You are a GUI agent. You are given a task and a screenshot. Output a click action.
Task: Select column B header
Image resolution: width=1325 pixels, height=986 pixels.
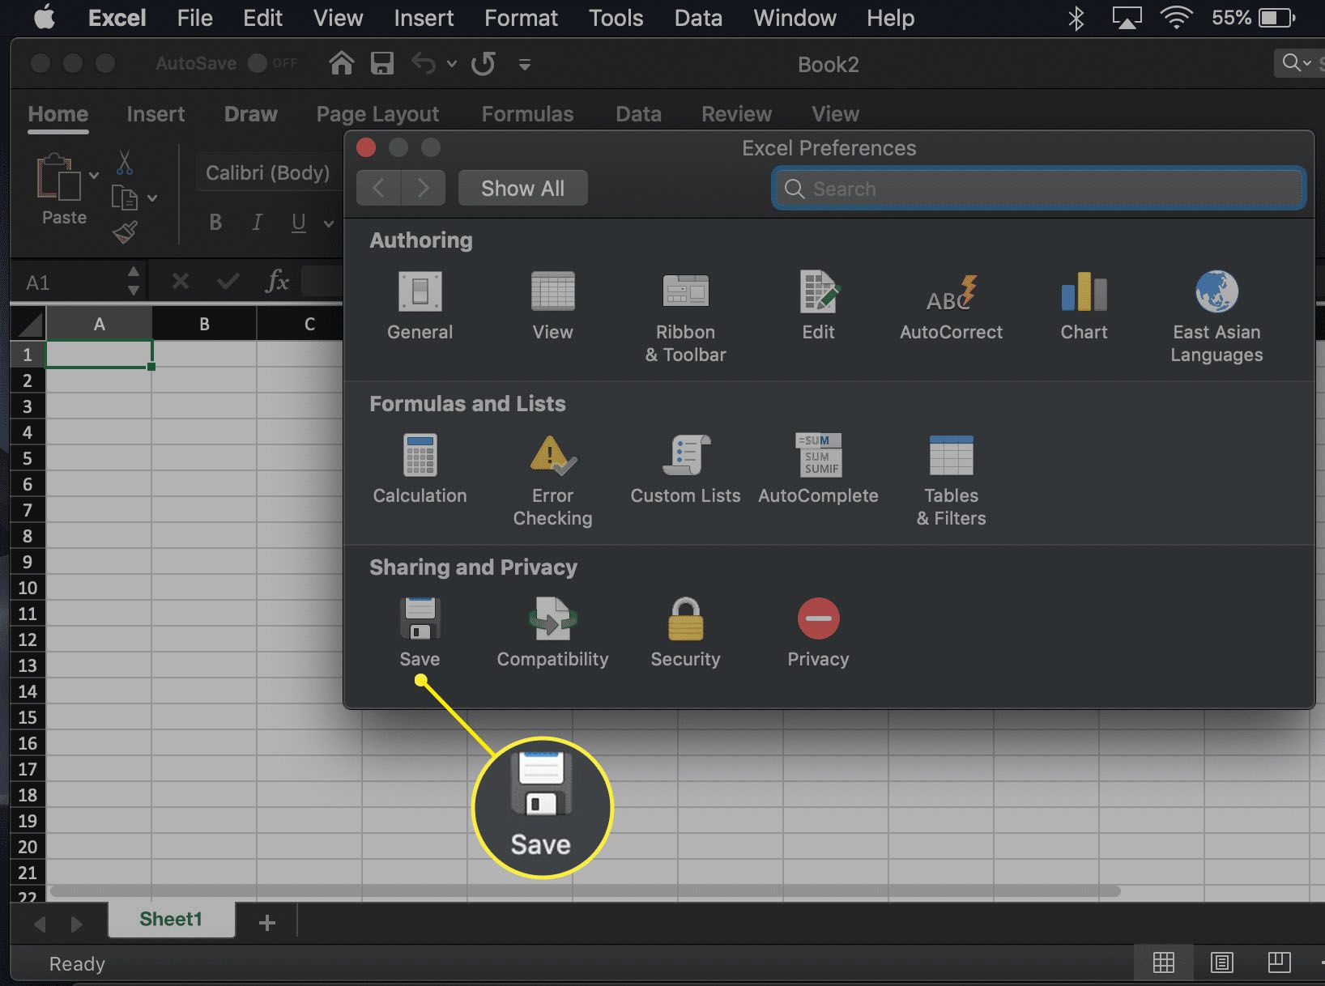[x=204, y=324]
